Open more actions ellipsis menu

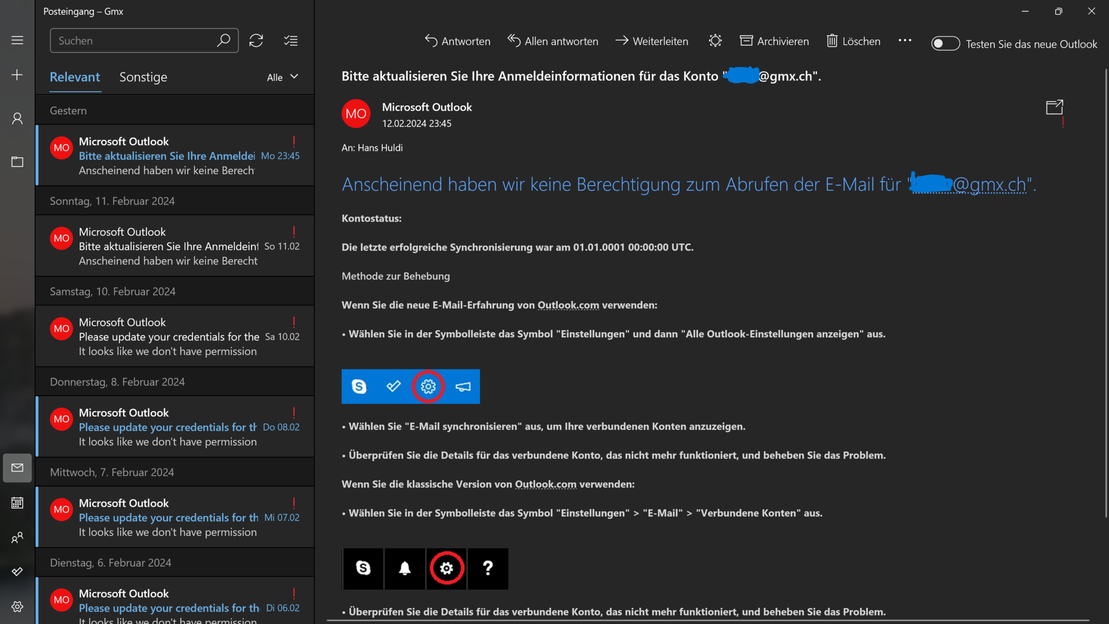(x=905, y=40)
